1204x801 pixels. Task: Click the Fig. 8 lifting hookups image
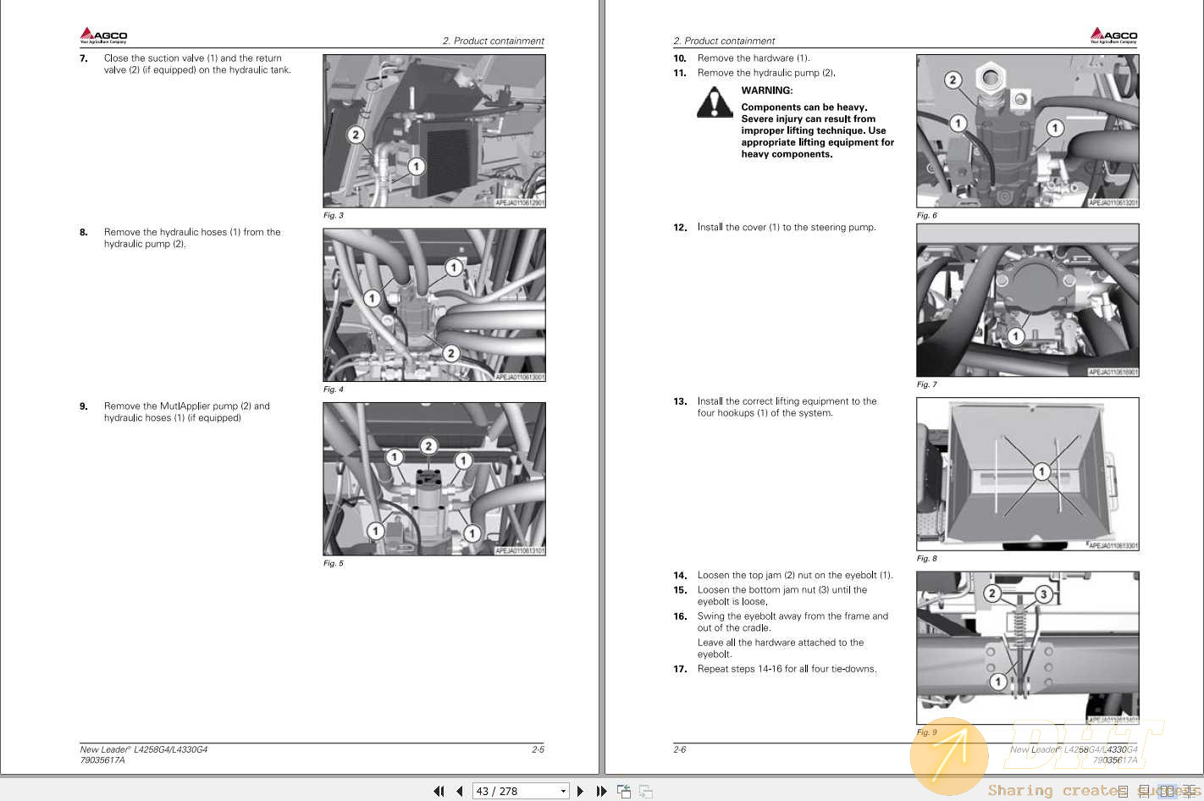1028,474
